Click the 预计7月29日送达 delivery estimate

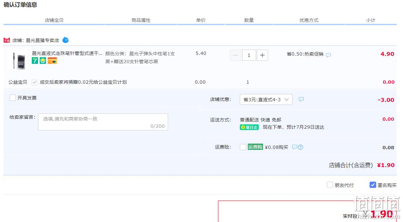click(305, 127)
